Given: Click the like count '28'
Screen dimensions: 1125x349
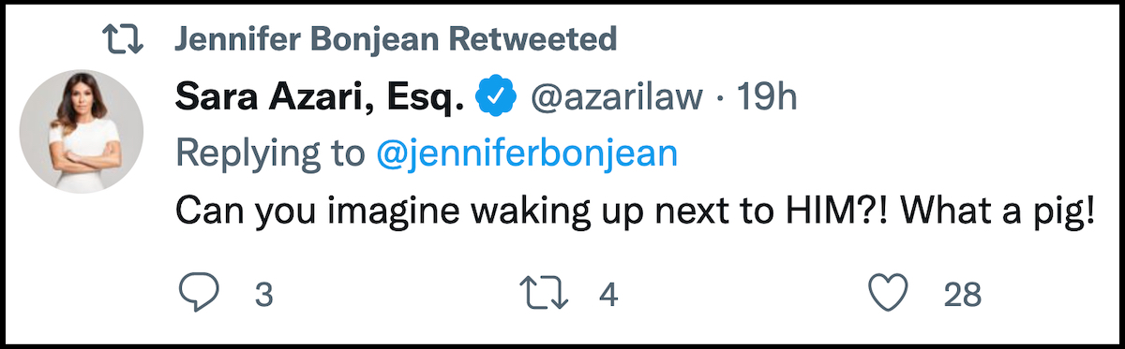Looking at the screenshot, I should pyautogui.click(x=962, y=297).
